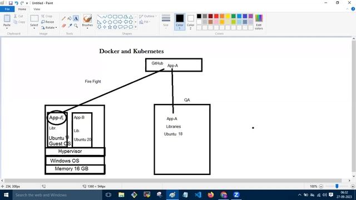This screenshot has height=200, width=356.
Task: Open the Paint Help icon
Action: [x=353, y=9]
